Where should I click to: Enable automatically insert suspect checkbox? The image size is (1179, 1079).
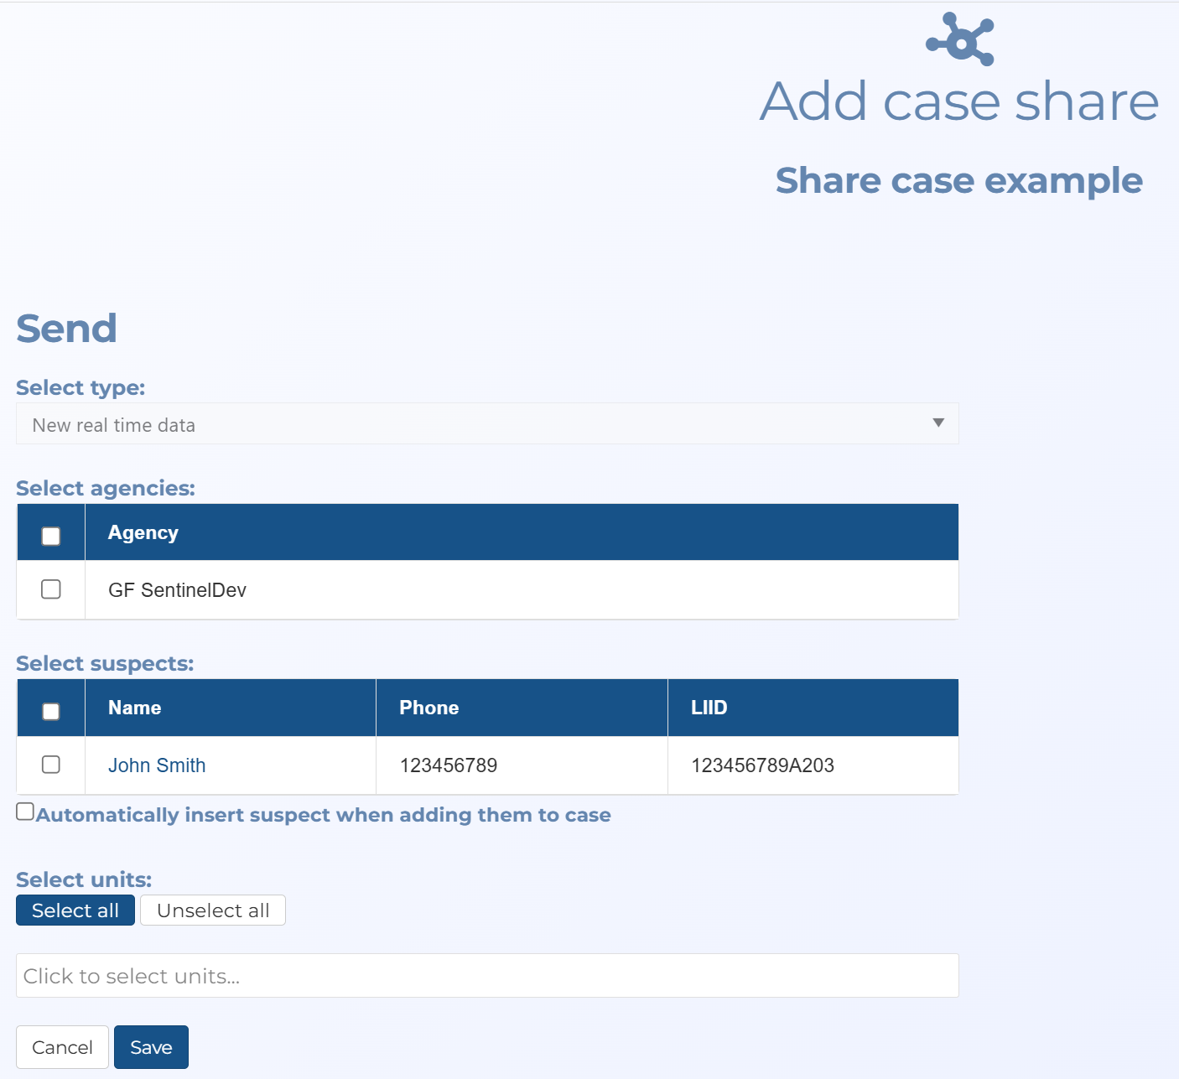(25, 812)
